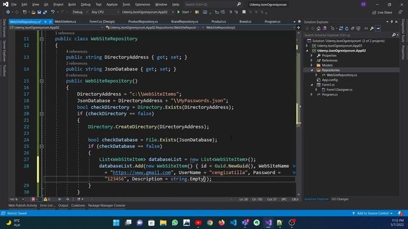Viewport: 408px width, 229px height.
Task: Click the error count icon in editor status
Action: coord(33,199)
